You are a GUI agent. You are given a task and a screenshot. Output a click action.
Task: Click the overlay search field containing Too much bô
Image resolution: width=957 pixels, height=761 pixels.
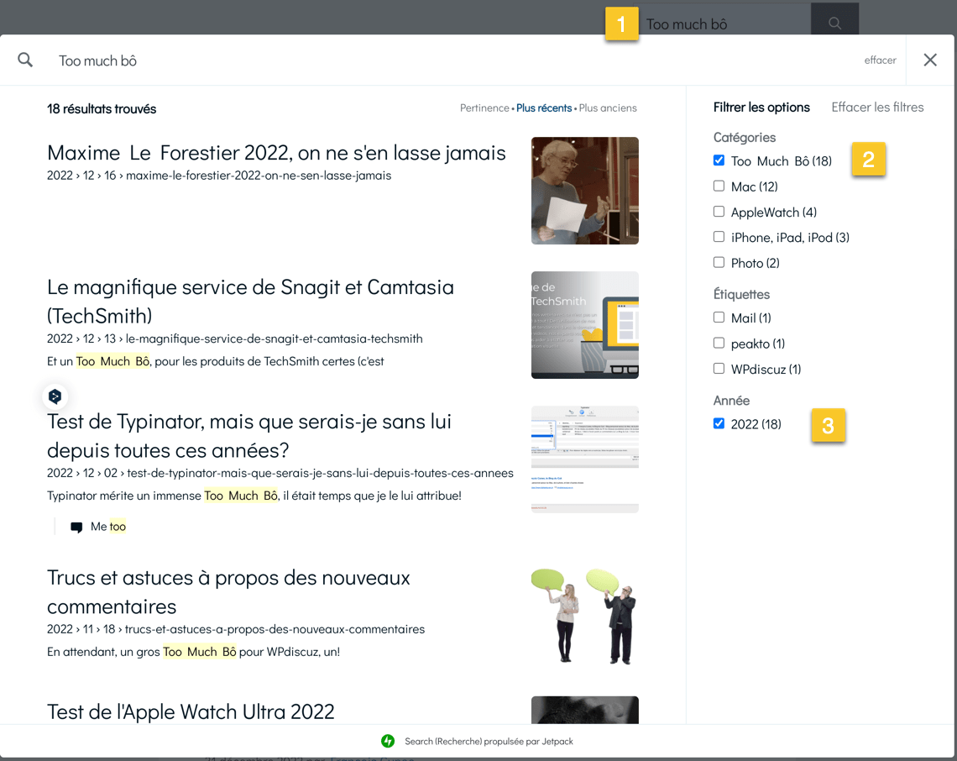pyautogui.click(x=452, y=60)
